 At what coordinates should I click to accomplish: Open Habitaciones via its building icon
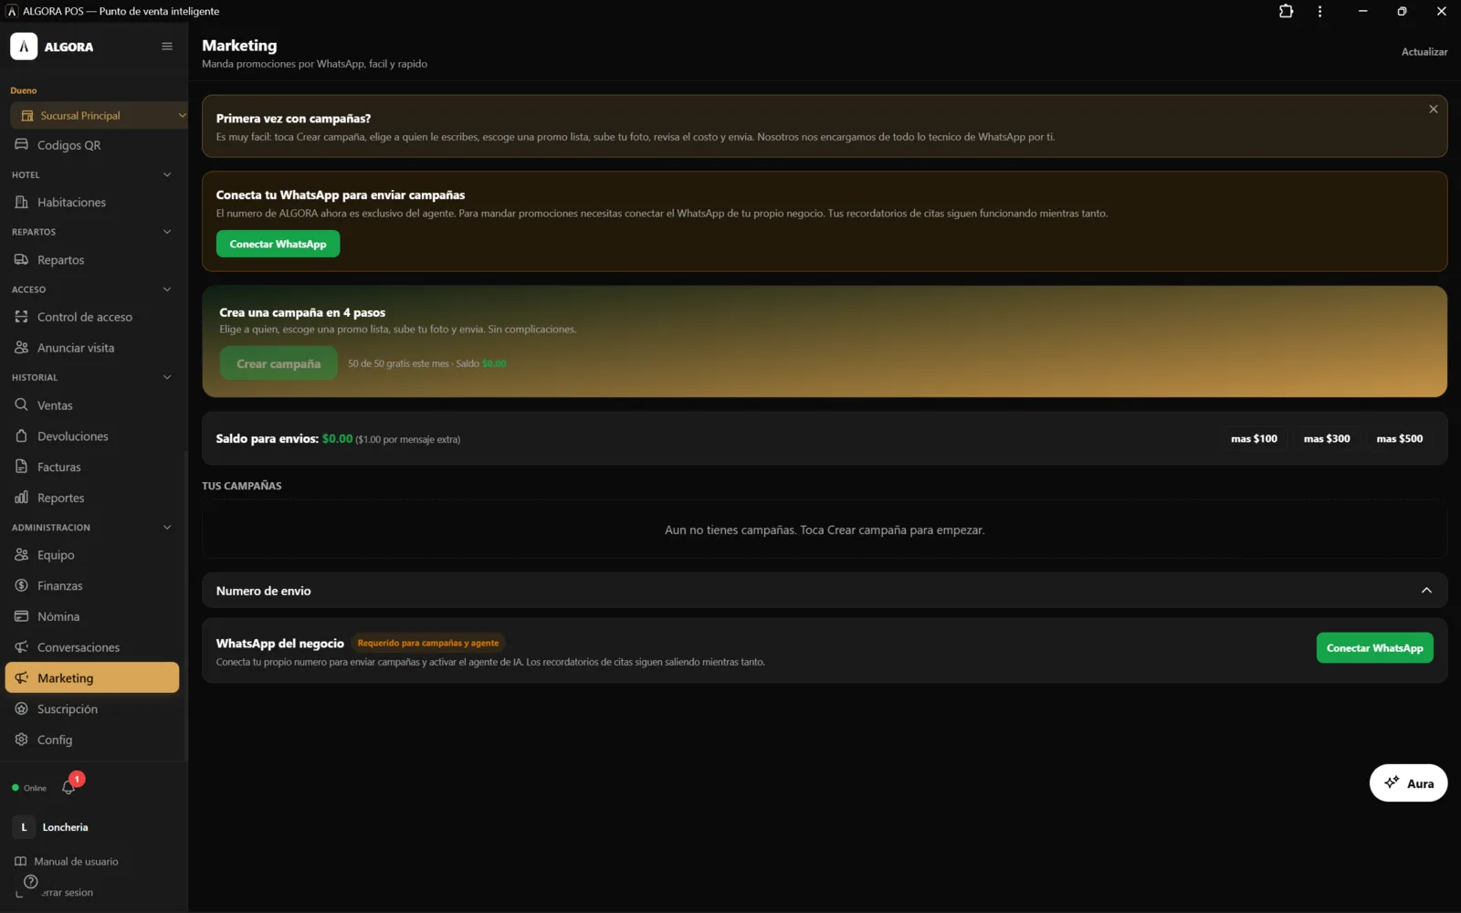click(x=21, y=202)
